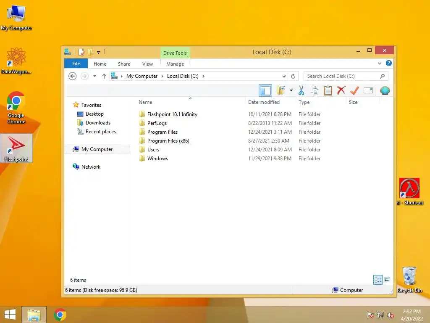
Task: Expand arrow before My Computer in address bar
Action: (121, 76)
